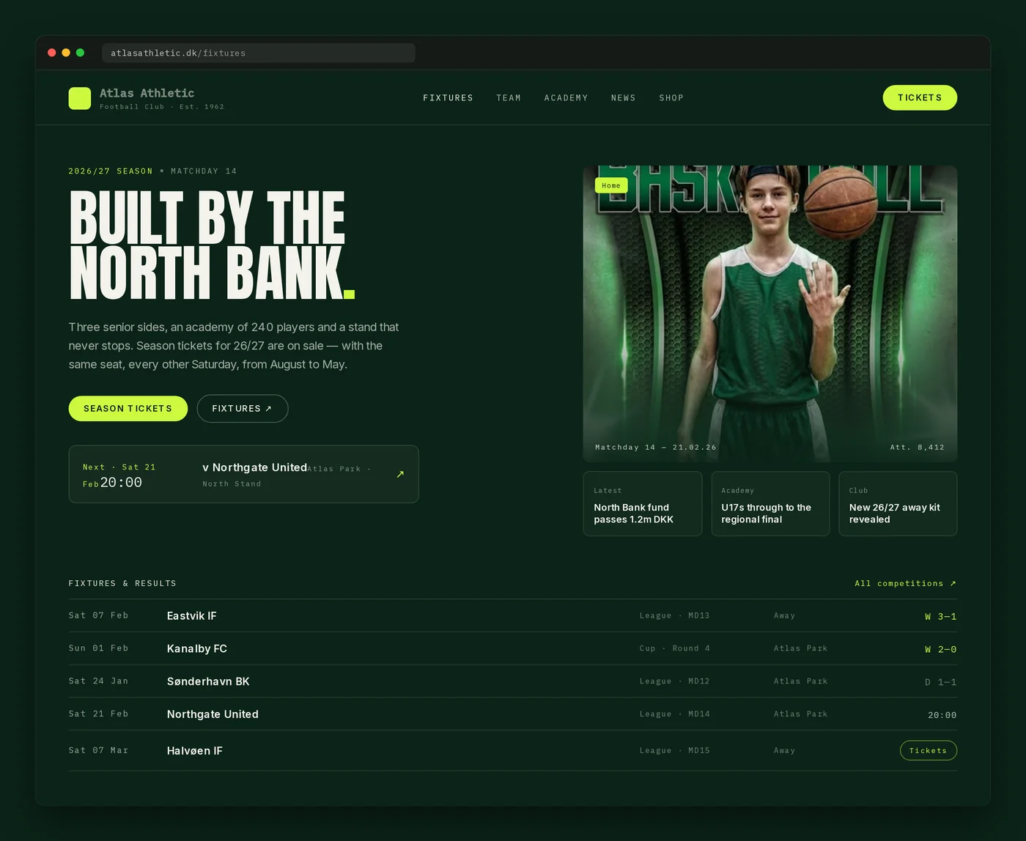Click the Cup · Round 4 label
Screen dimensions: 1026x841
click(675, 648)
